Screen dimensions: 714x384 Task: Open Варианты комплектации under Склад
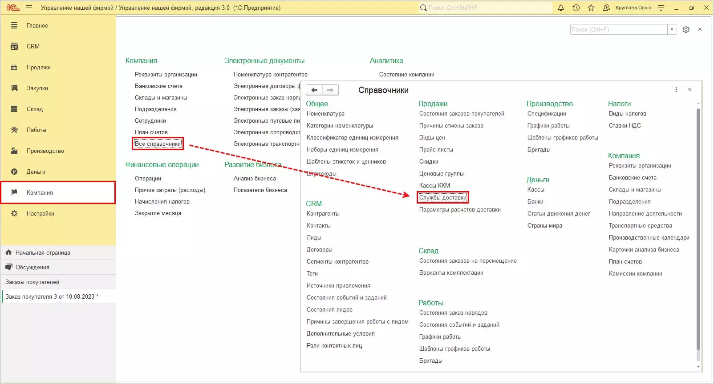tap(451, 272)
